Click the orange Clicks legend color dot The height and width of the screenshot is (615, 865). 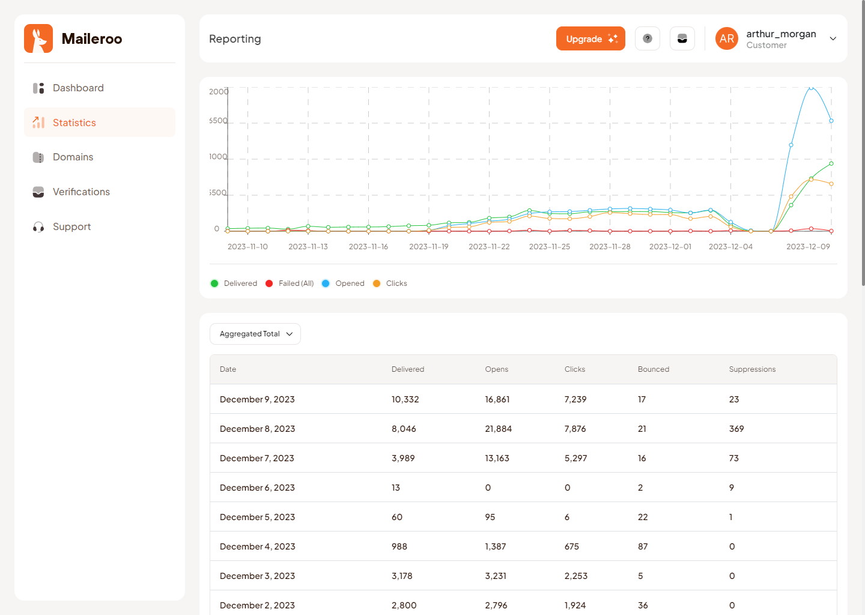[377, 283]
